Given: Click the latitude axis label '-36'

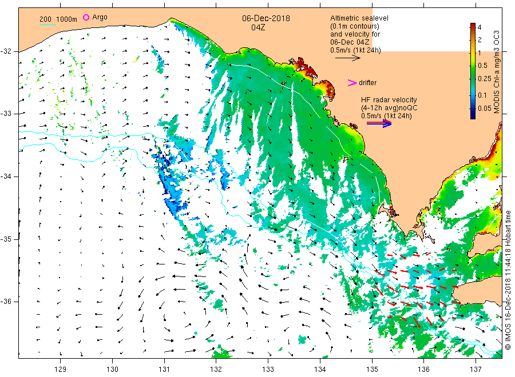Looking at the screenshot, I should click(x=6, y=302).
